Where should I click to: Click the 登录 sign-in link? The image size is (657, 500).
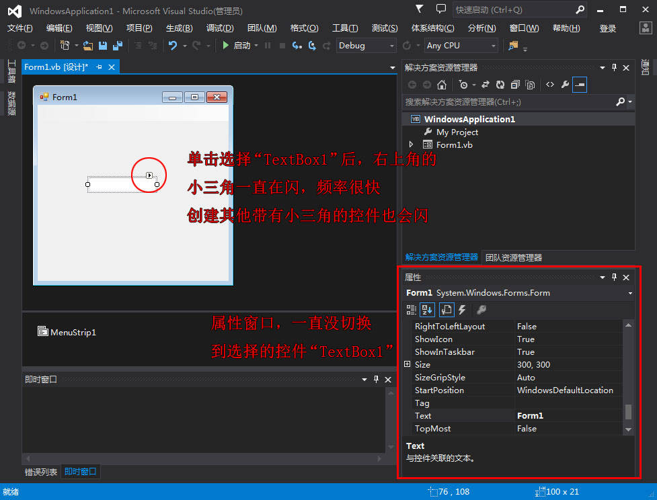[607, 28]
